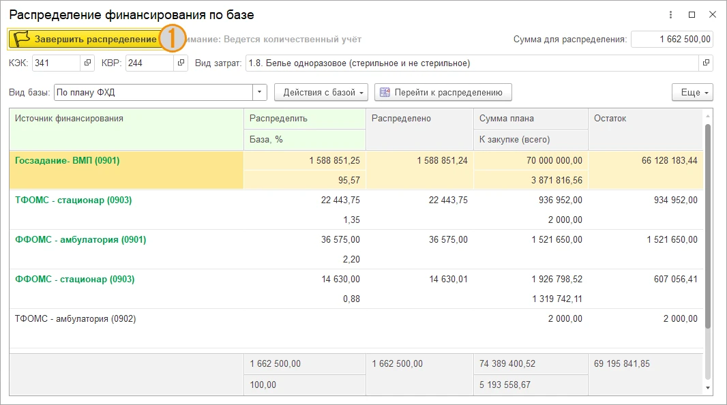The image size is (727, 405).
Task: Click the Вид затрат field
Action: pyautogui.click(x=472, y=63)
